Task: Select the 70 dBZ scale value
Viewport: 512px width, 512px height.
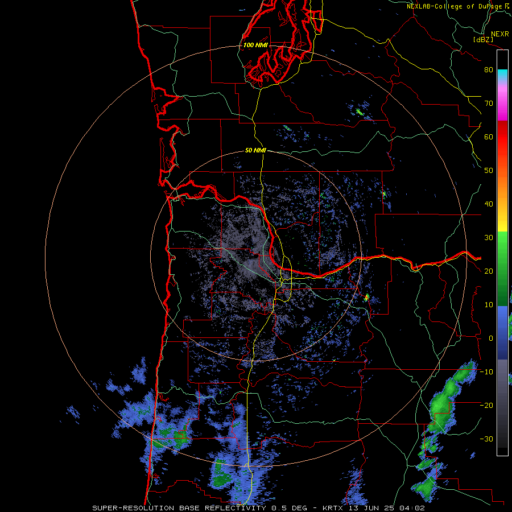Action: click(489, 104)
